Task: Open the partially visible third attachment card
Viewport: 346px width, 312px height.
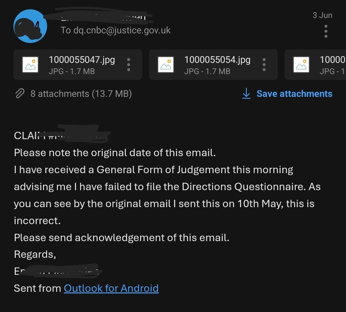Action: (315, 65)
